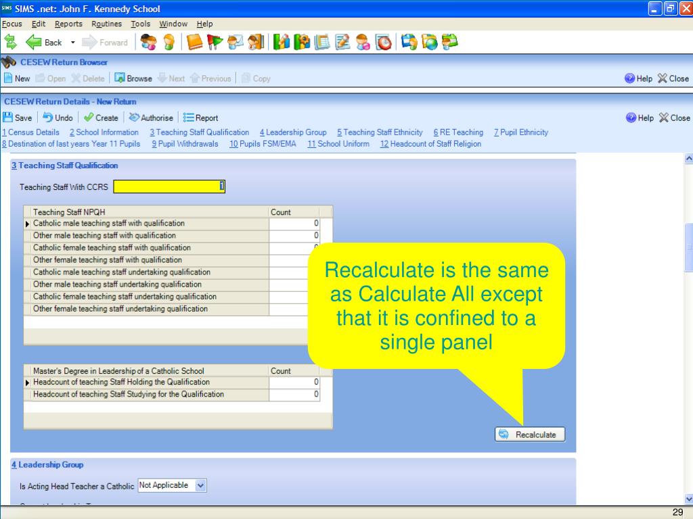Jump to 7 Pupil Ethnicity panel

click(521, 132)
